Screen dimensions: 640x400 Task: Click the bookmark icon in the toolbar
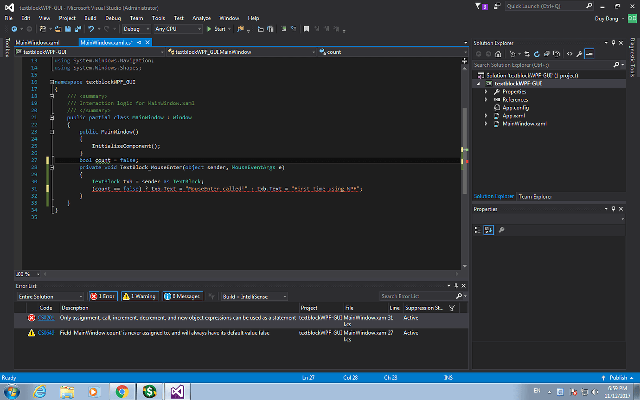(307, 29)
